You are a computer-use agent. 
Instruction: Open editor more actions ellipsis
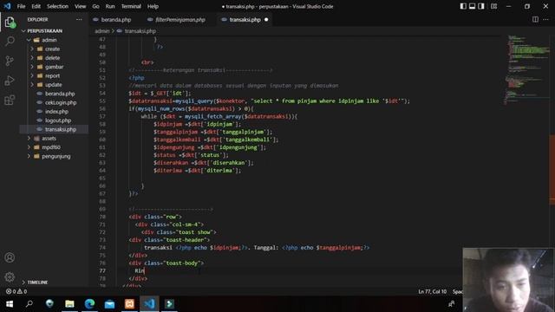click(545, 19)
